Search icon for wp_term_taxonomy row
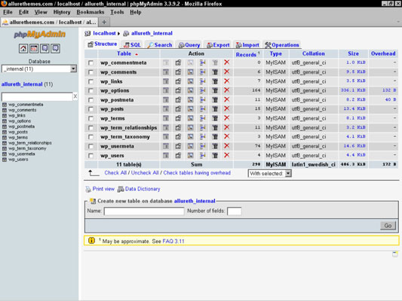The height and width of the screenshot is (301, 402). pos(190,137)
